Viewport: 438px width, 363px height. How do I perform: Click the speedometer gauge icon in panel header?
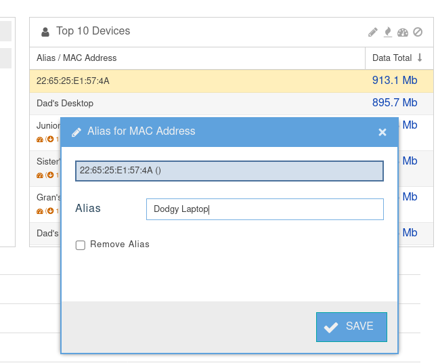pos(403,32)
